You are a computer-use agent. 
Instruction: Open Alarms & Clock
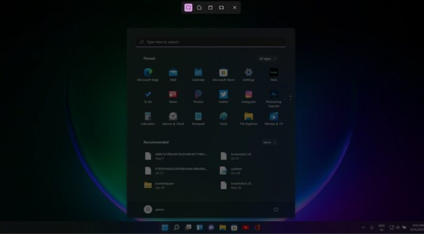[x=173, y=119]
